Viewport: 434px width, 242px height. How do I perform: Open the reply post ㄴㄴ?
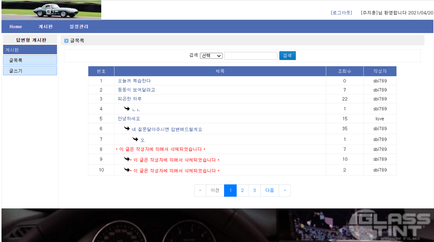[136, 109]
